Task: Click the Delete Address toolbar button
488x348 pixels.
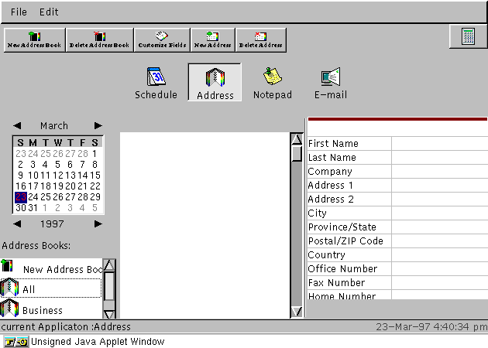Action: pyautogui.click(x=260, y=39)
